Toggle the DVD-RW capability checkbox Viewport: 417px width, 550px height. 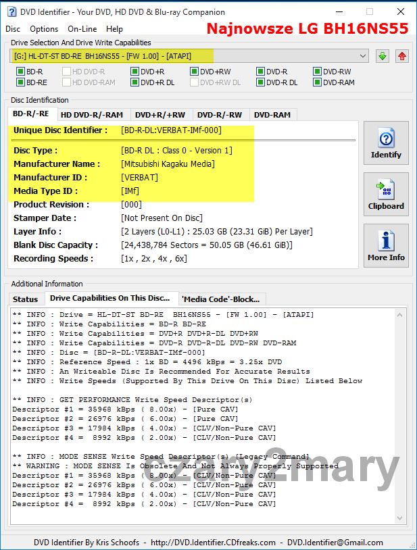317,72
